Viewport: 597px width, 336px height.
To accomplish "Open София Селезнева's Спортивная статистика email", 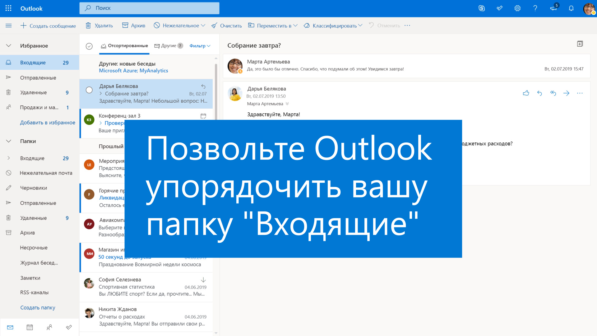I will coord(146,287).
